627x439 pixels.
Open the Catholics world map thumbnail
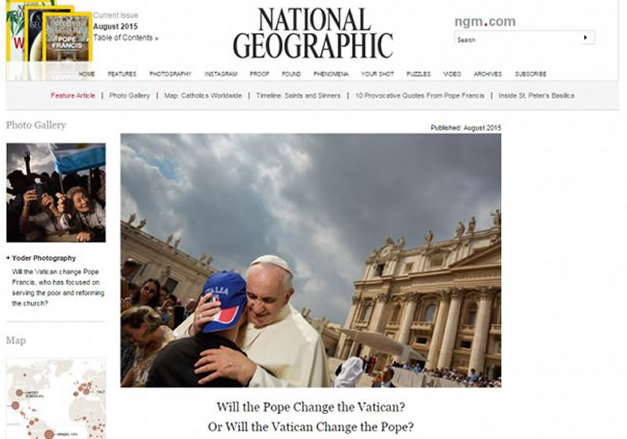[56, 398]
